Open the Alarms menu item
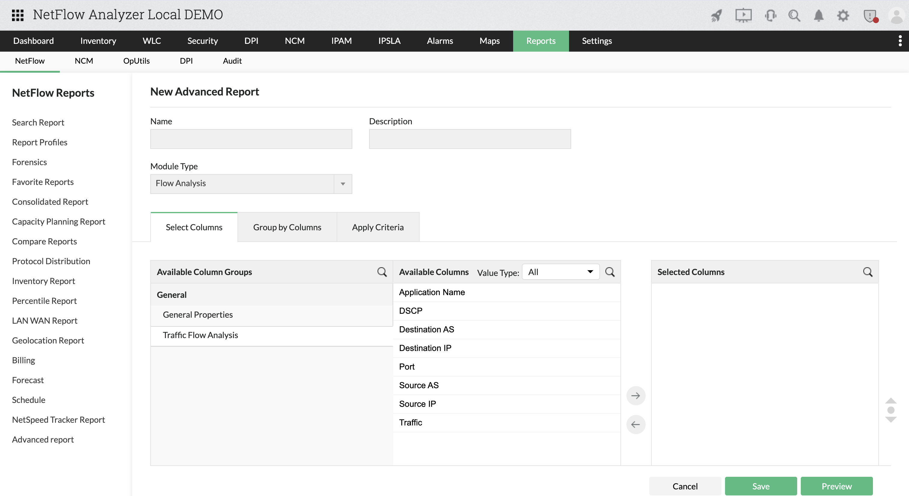Image resolution: width=909 pixels, height=496 pixels. point(440,41)
